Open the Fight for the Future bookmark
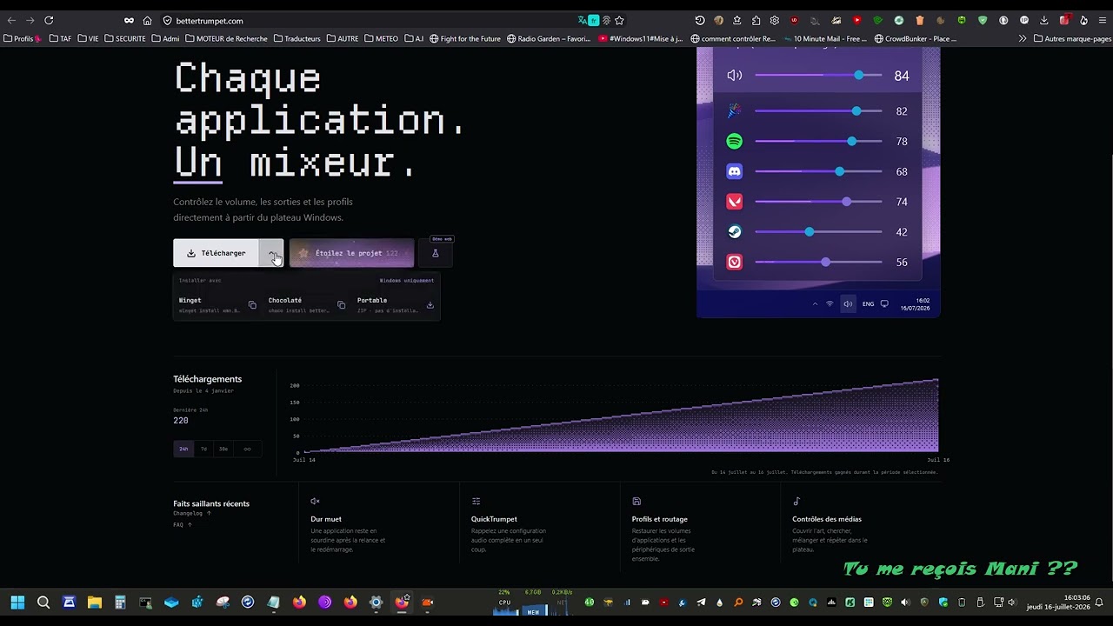Viewport: 1113px width, 626px height. click(464, 38)
